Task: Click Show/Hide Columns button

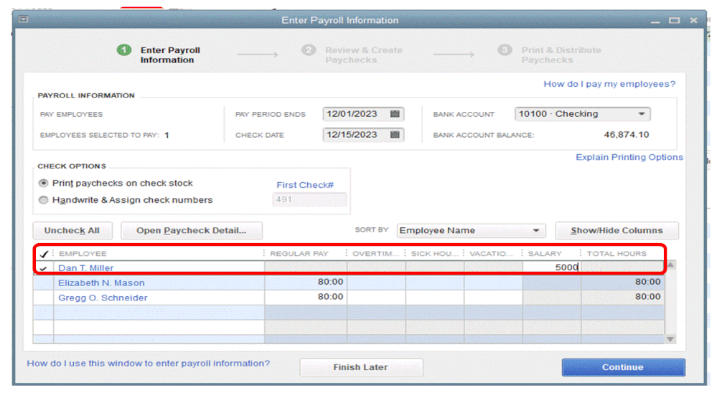Action: pos(617,231)
